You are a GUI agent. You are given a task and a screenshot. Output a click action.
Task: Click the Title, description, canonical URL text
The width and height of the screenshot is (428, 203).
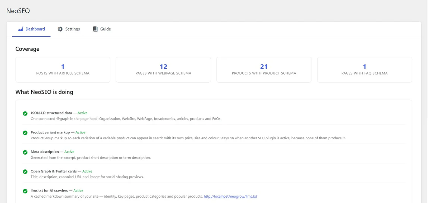click(87, 177)
